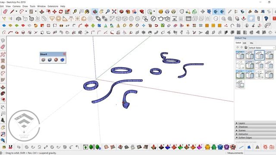This screenshot has height=155, width=276.
Task: Select the Paint Bucket tool
Action: point(87,12)
